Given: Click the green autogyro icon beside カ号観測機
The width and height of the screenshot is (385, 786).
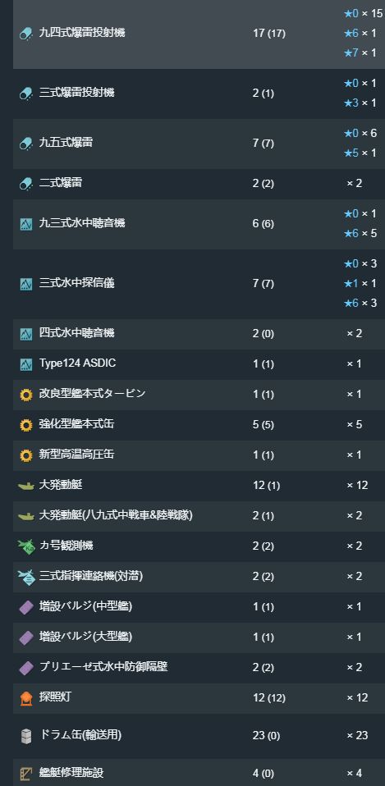Looking at the screenshot, I should click(26, 546).
